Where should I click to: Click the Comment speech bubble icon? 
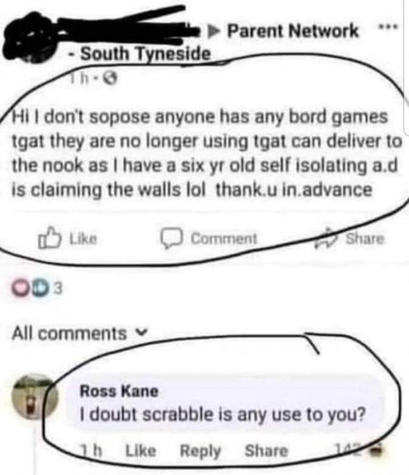[x=172, y=238]
